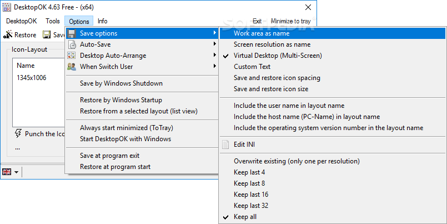Click the ellipsis below Punch the Icons
Viewport: 447px width, 224px height.
pos(18,148)
